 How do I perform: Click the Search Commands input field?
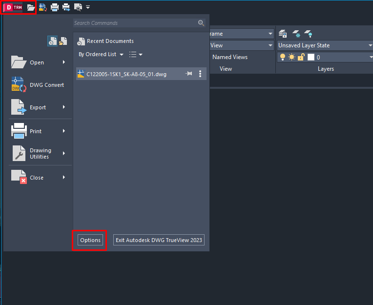[135, 23]
